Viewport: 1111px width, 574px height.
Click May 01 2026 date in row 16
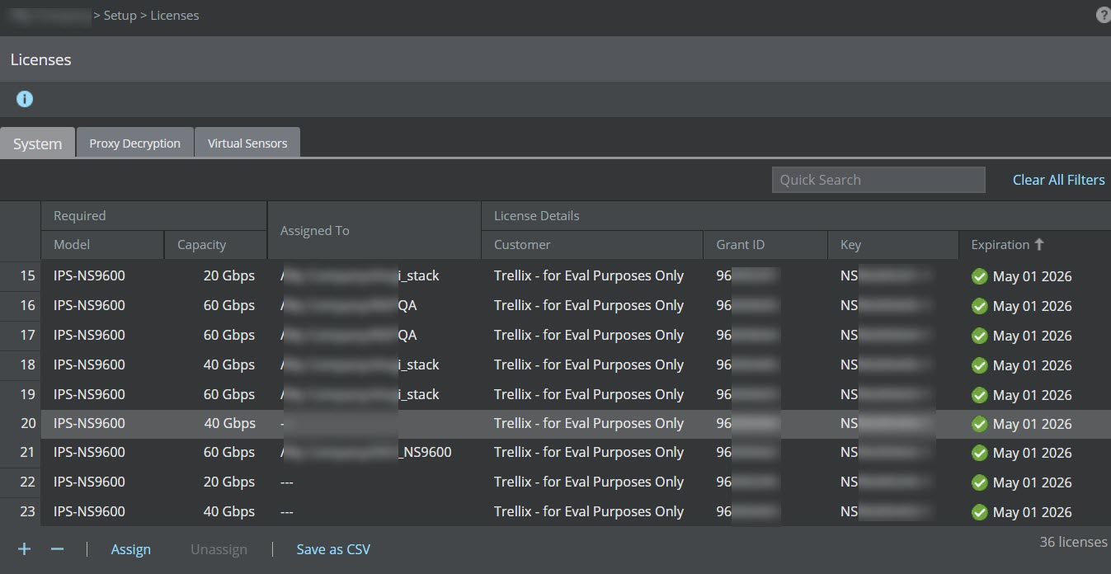[x=1032, y=306]
